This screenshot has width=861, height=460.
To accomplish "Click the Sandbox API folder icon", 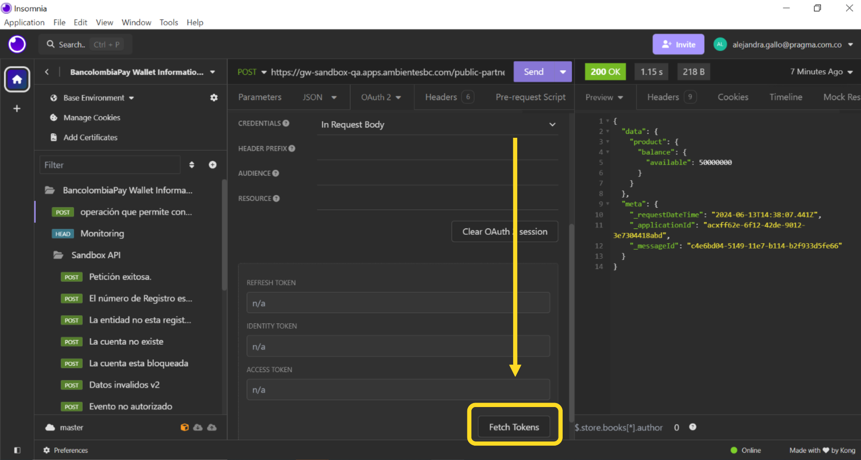I will 58,255.
